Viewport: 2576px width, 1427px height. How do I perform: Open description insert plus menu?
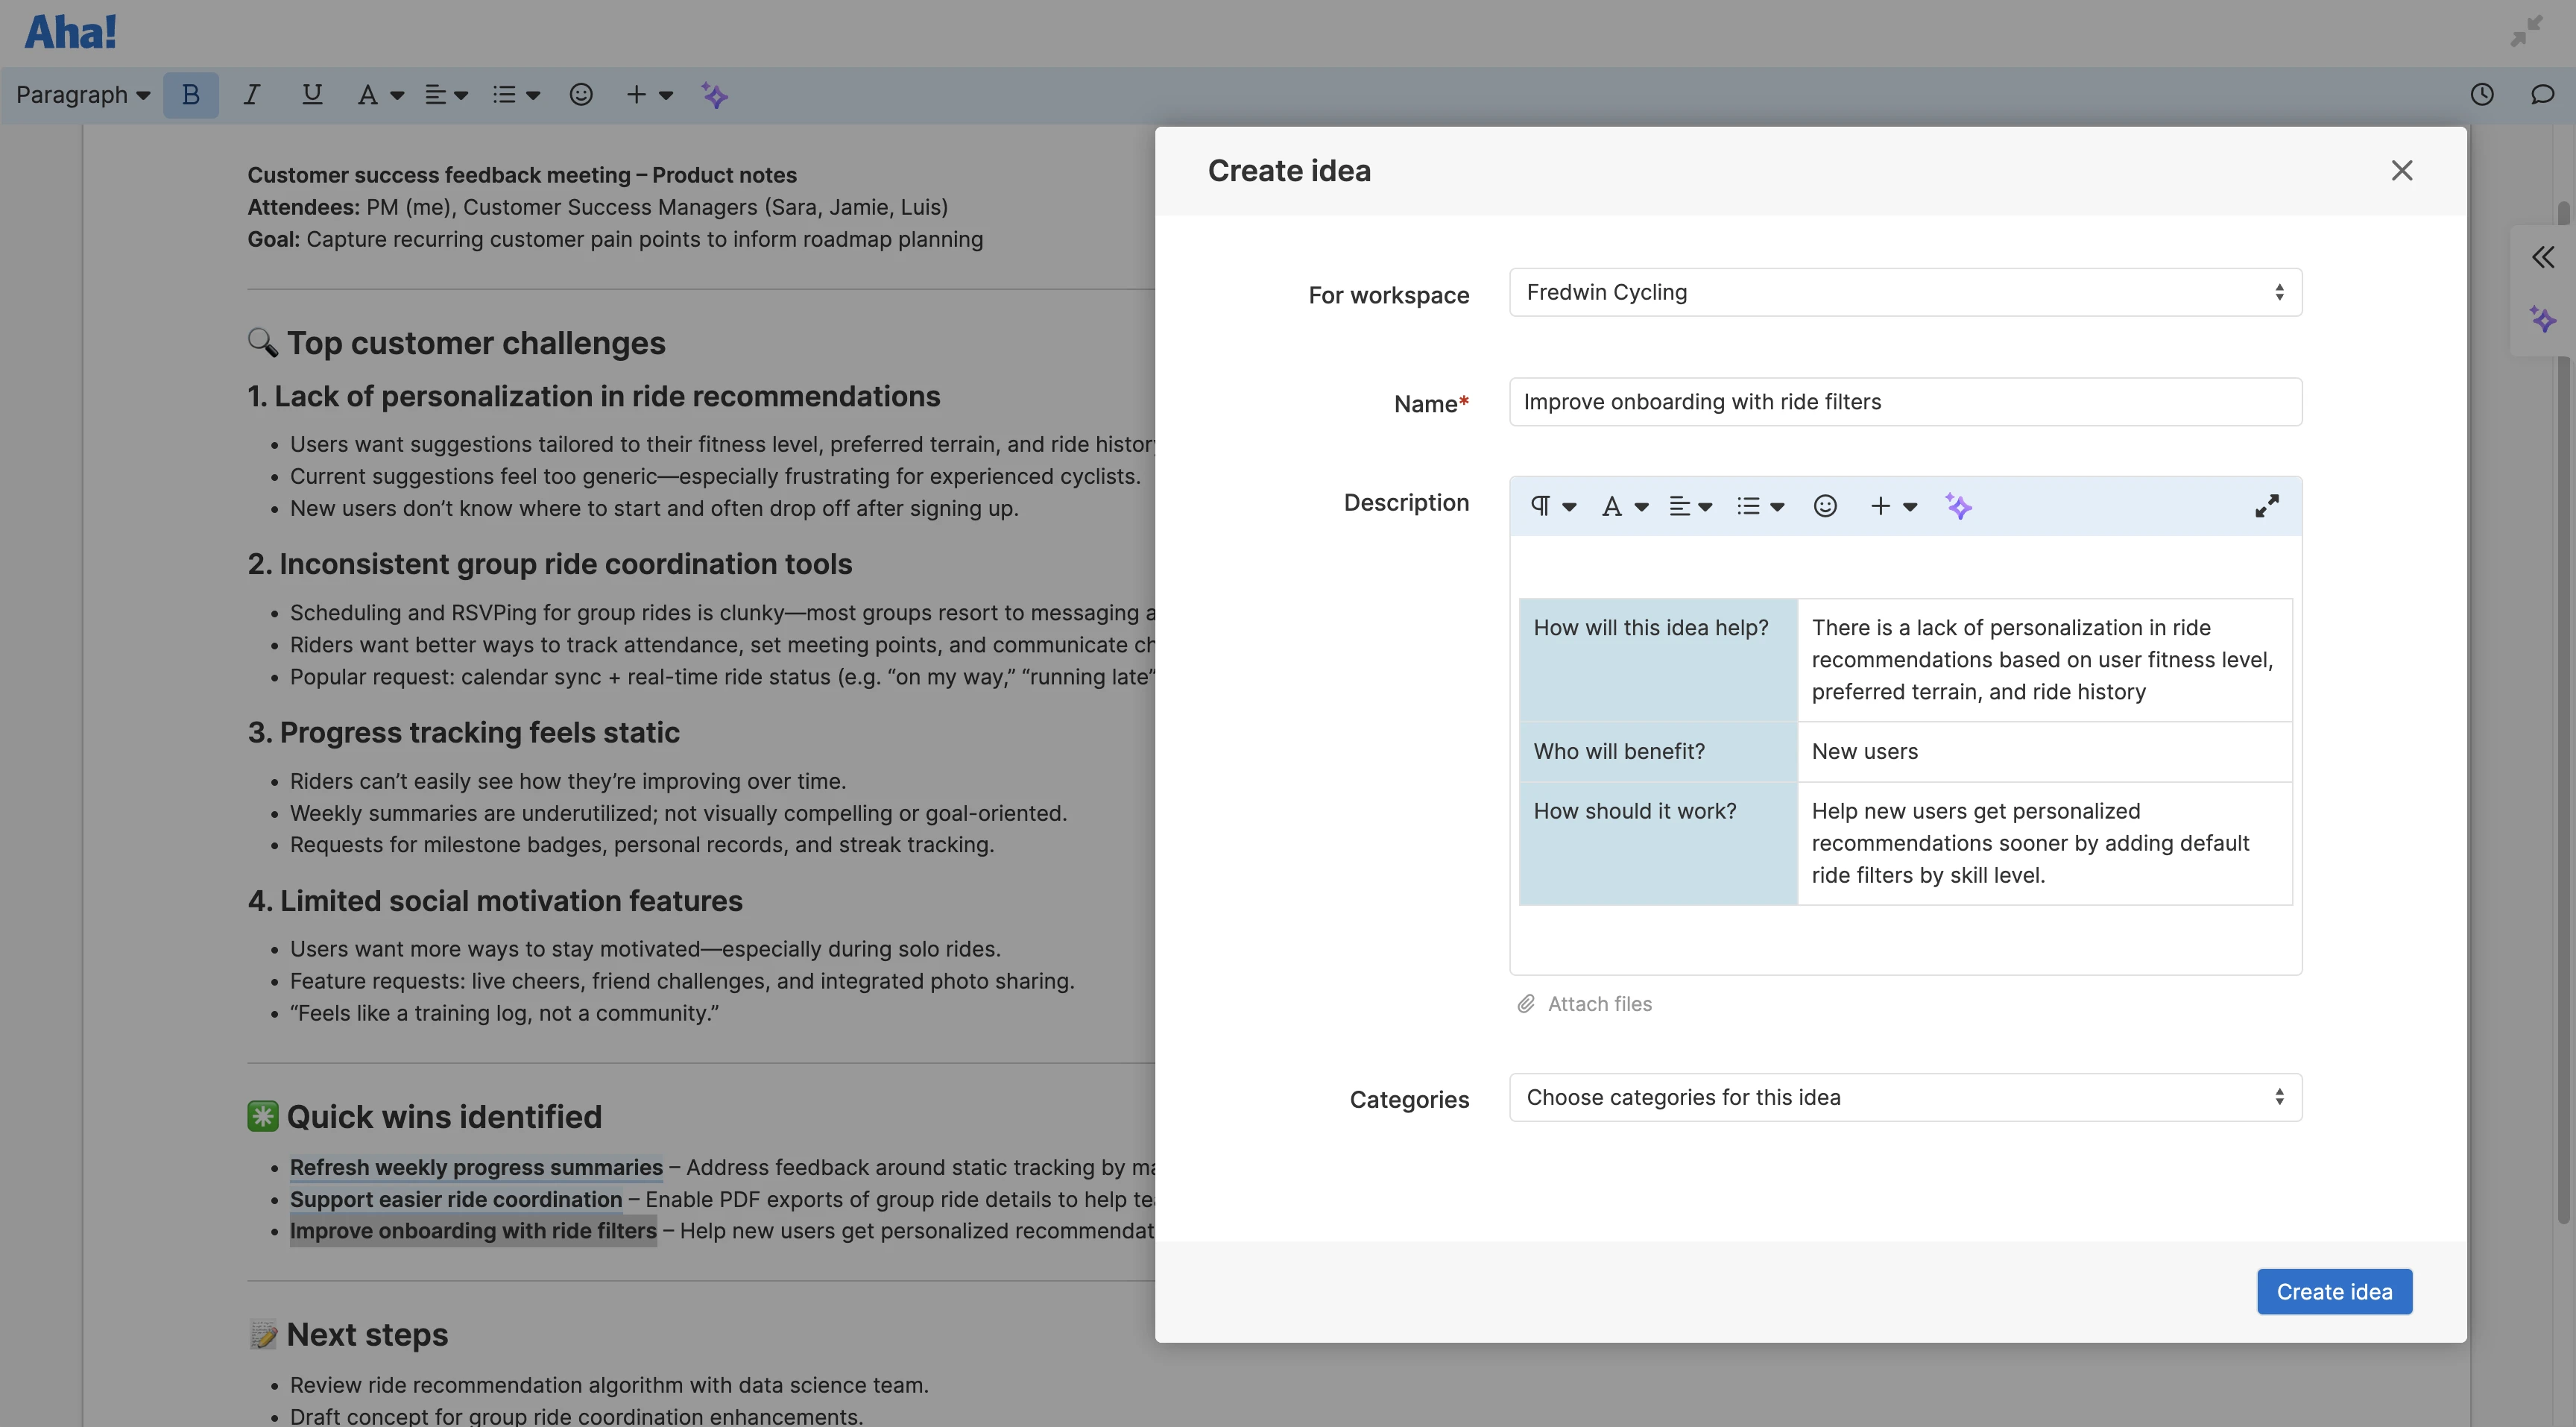pyautogui.click(x=1892, y=506)
